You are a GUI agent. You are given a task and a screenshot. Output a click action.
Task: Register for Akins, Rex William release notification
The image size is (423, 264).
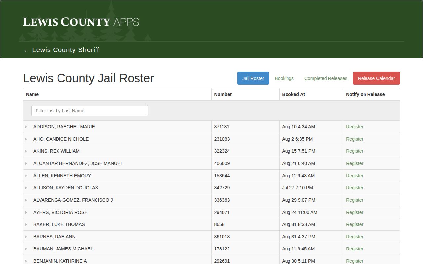tap(355, 151)
